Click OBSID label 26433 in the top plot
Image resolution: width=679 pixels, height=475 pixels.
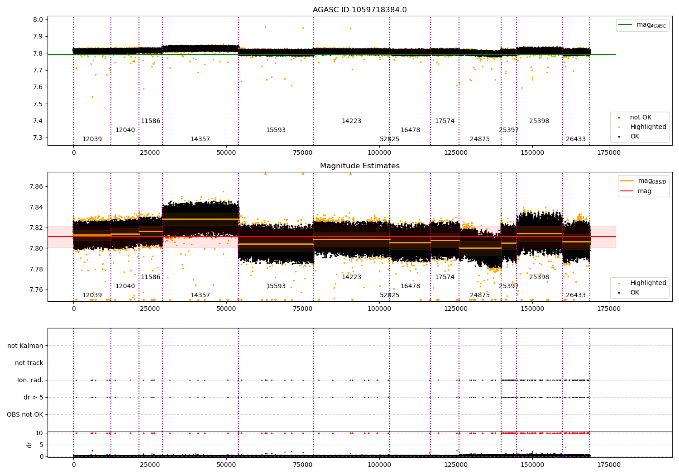click(x=576, y=139)
